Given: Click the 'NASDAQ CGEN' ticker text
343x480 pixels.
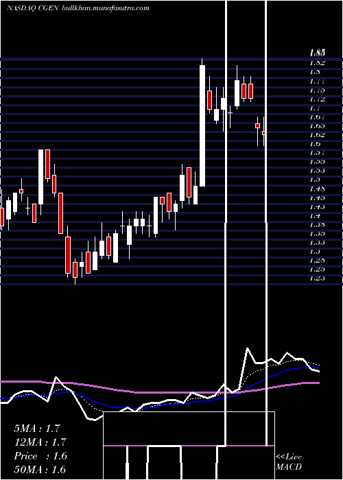Looking at the screenshot, I should [33, 8].
